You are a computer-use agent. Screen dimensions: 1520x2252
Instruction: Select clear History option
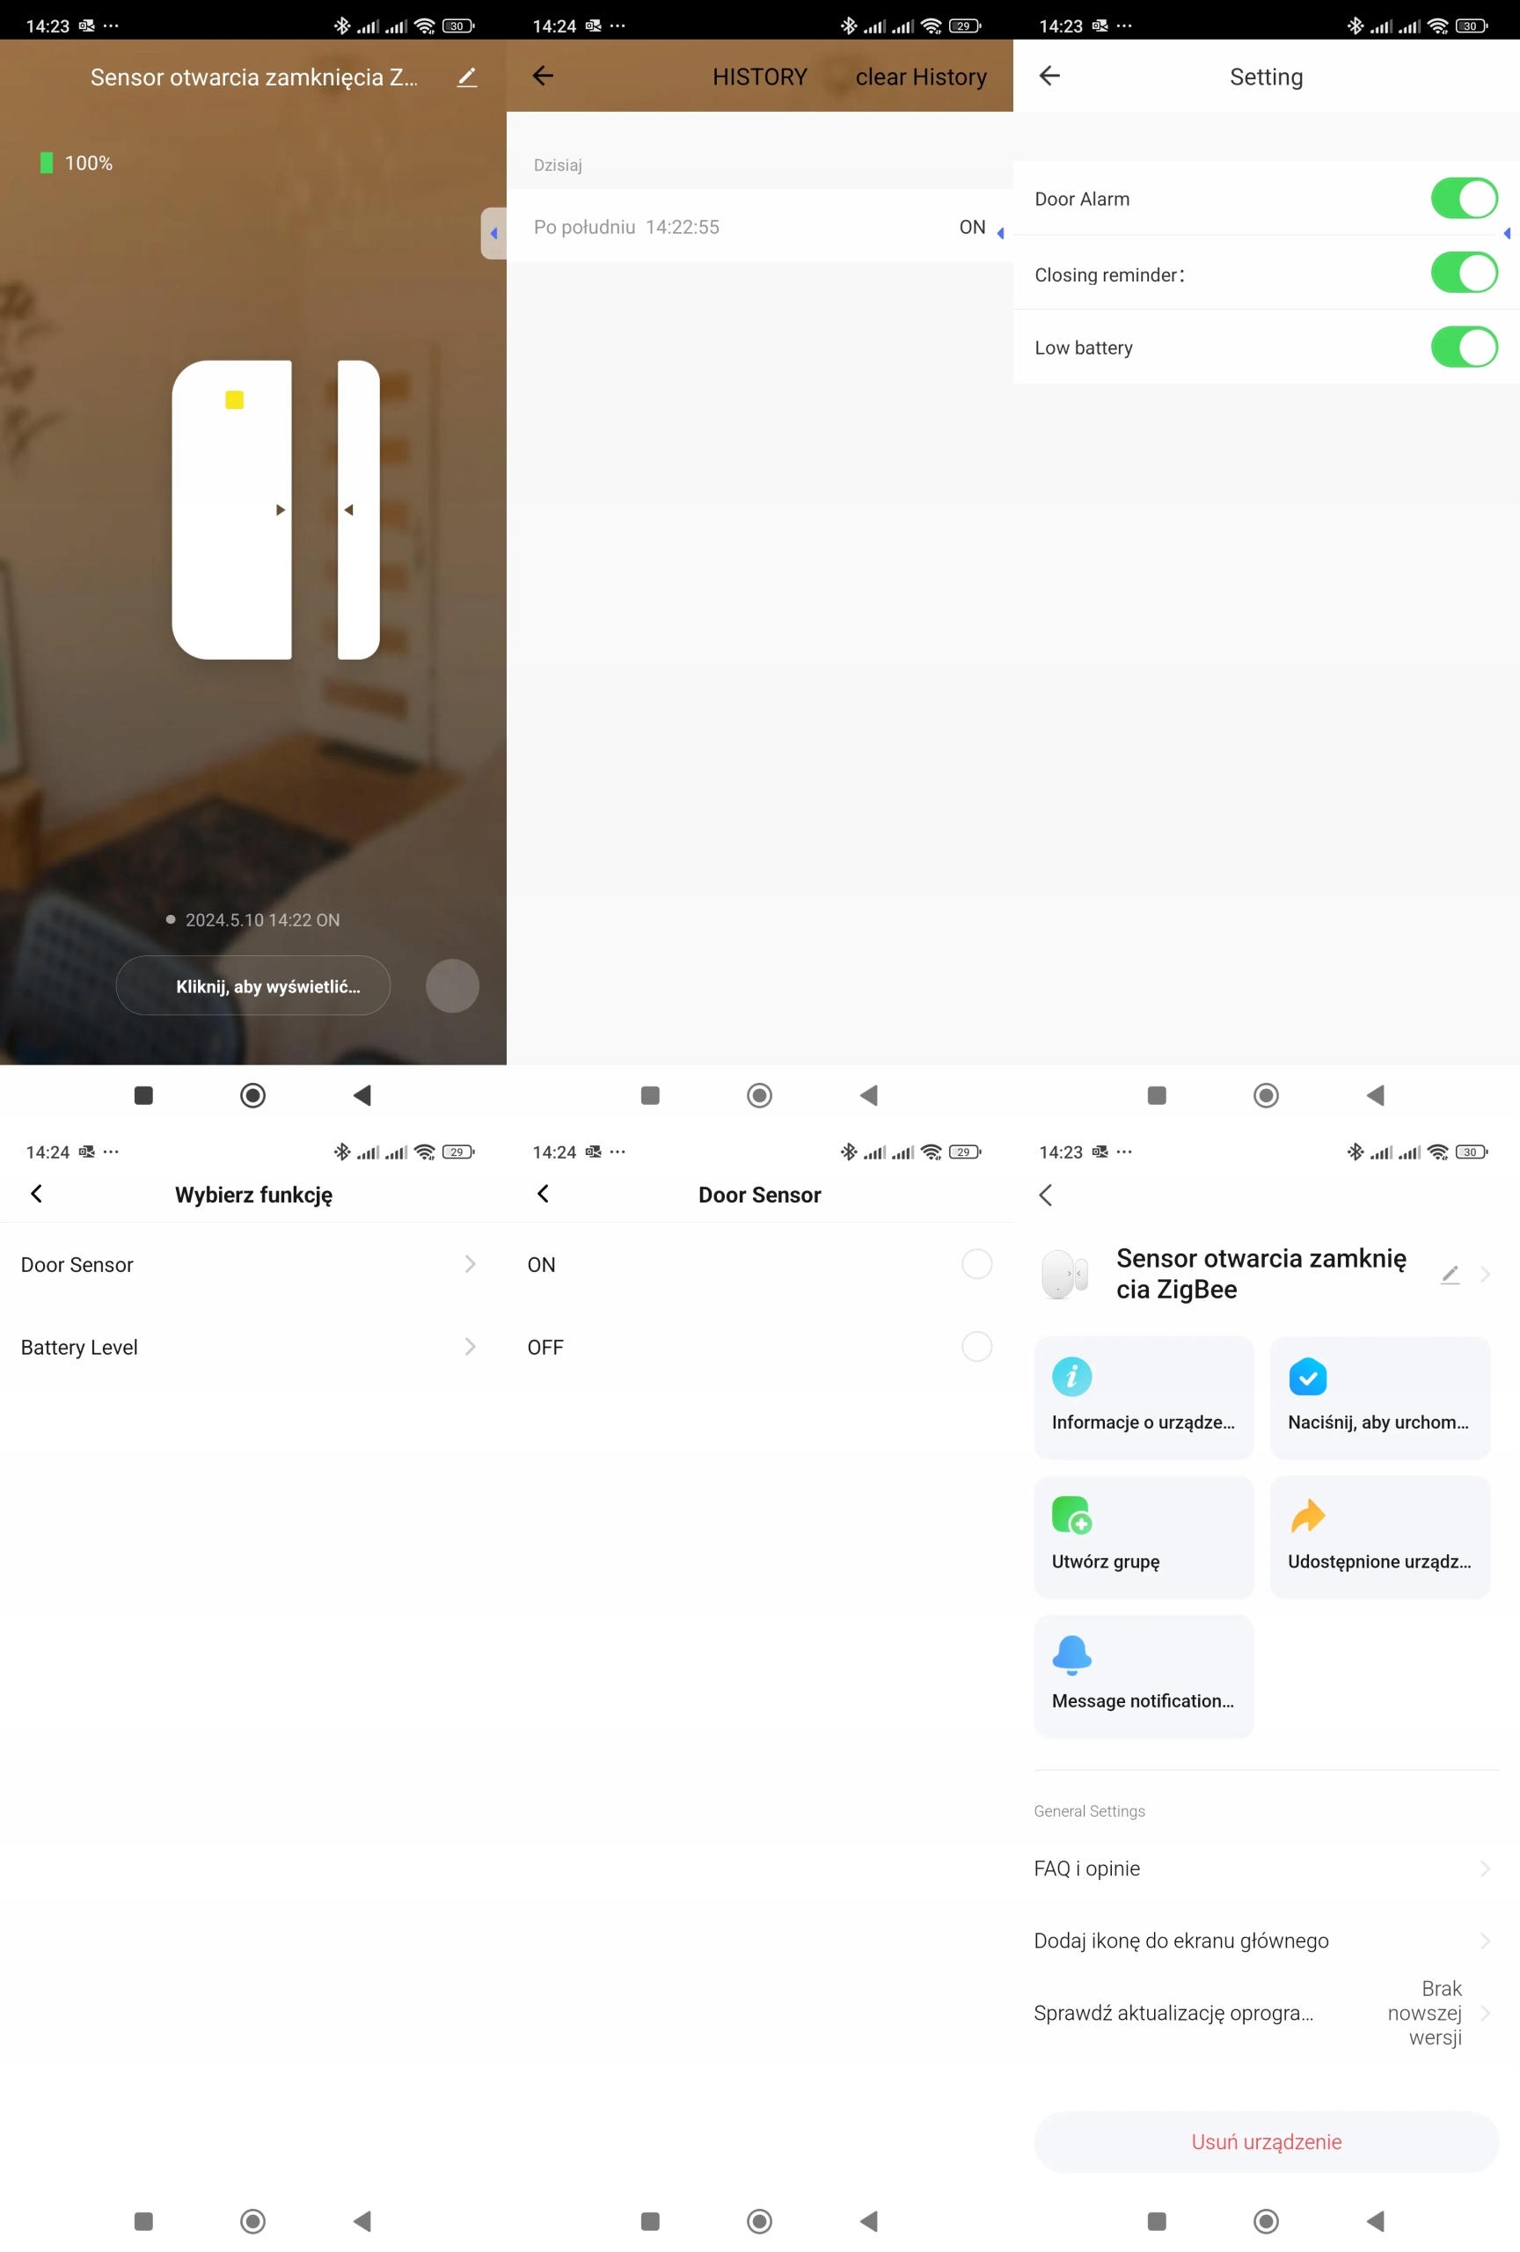[920, 77]
